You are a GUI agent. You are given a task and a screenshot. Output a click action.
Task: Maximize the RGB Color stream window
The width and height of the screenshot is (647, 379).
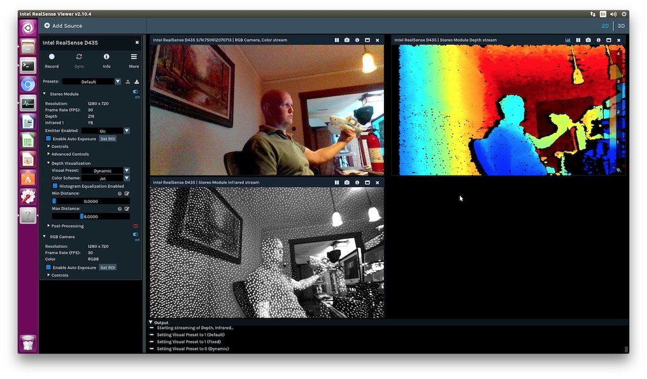click(367, 40)
